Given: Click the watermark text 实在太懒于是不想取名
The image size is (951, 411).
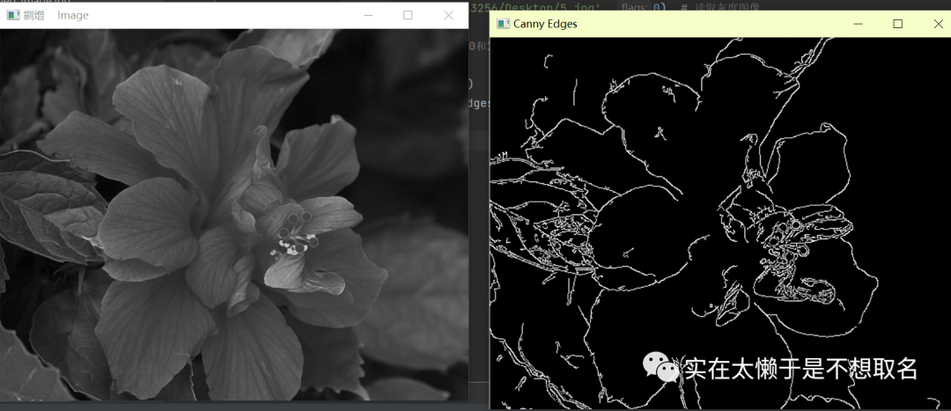Looking at the screenshot, I should coord(800,368).
